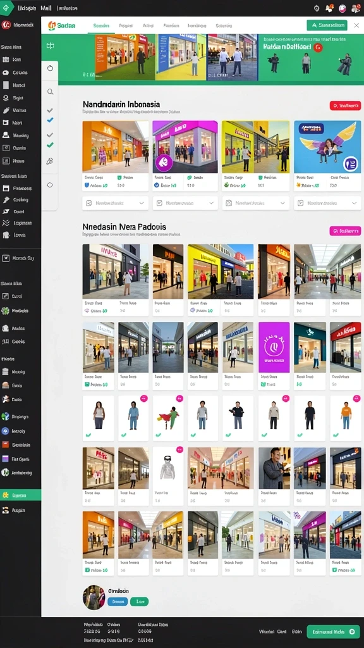Click the red button beside Nandndartin Inbonasia heading
This screenshot has width=364, height=648.
click(345, 106)
